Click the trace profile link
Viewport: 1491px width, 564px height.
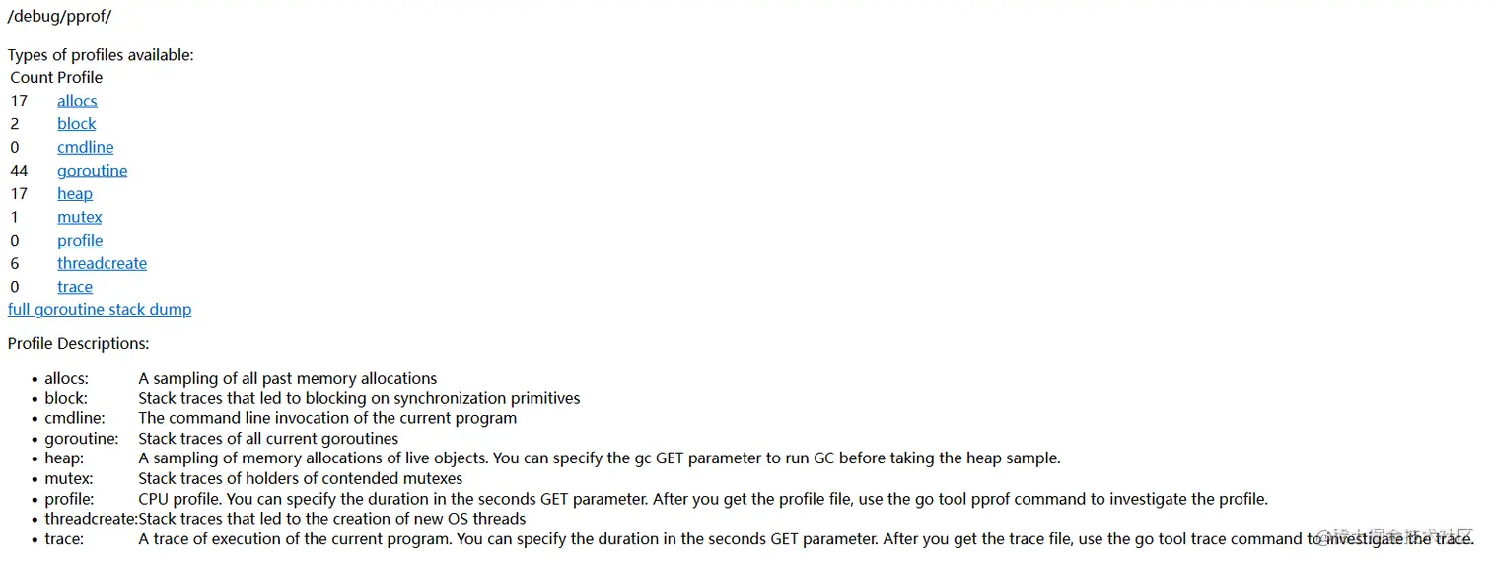click(x=75, y=287)
